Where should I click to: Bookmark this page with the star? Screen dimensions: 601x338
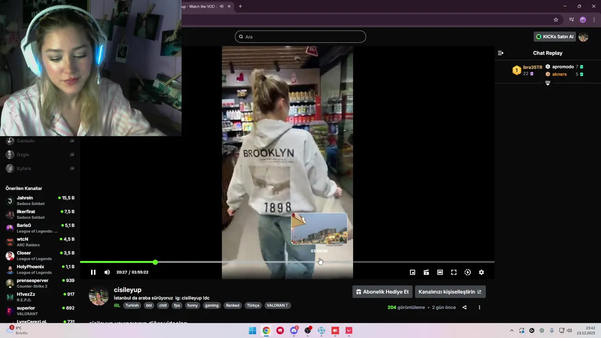coord(556,20)
